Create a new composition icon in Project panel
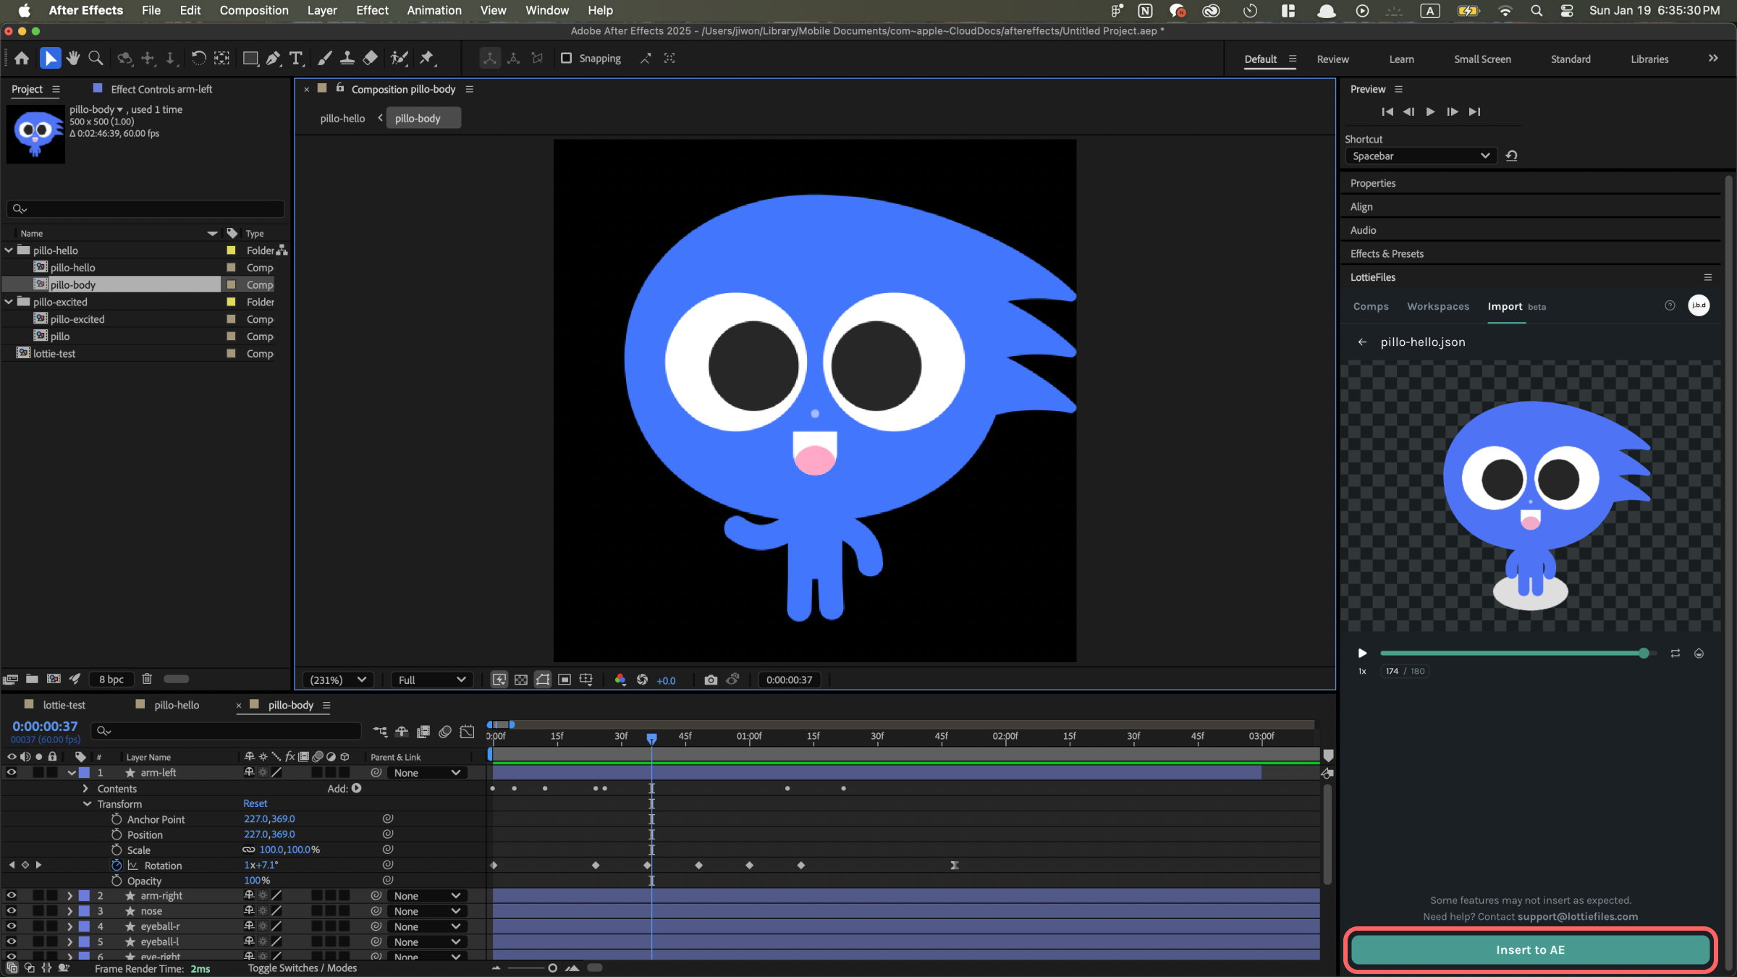This screenshot has width=1737, height=977. [54, 679]
